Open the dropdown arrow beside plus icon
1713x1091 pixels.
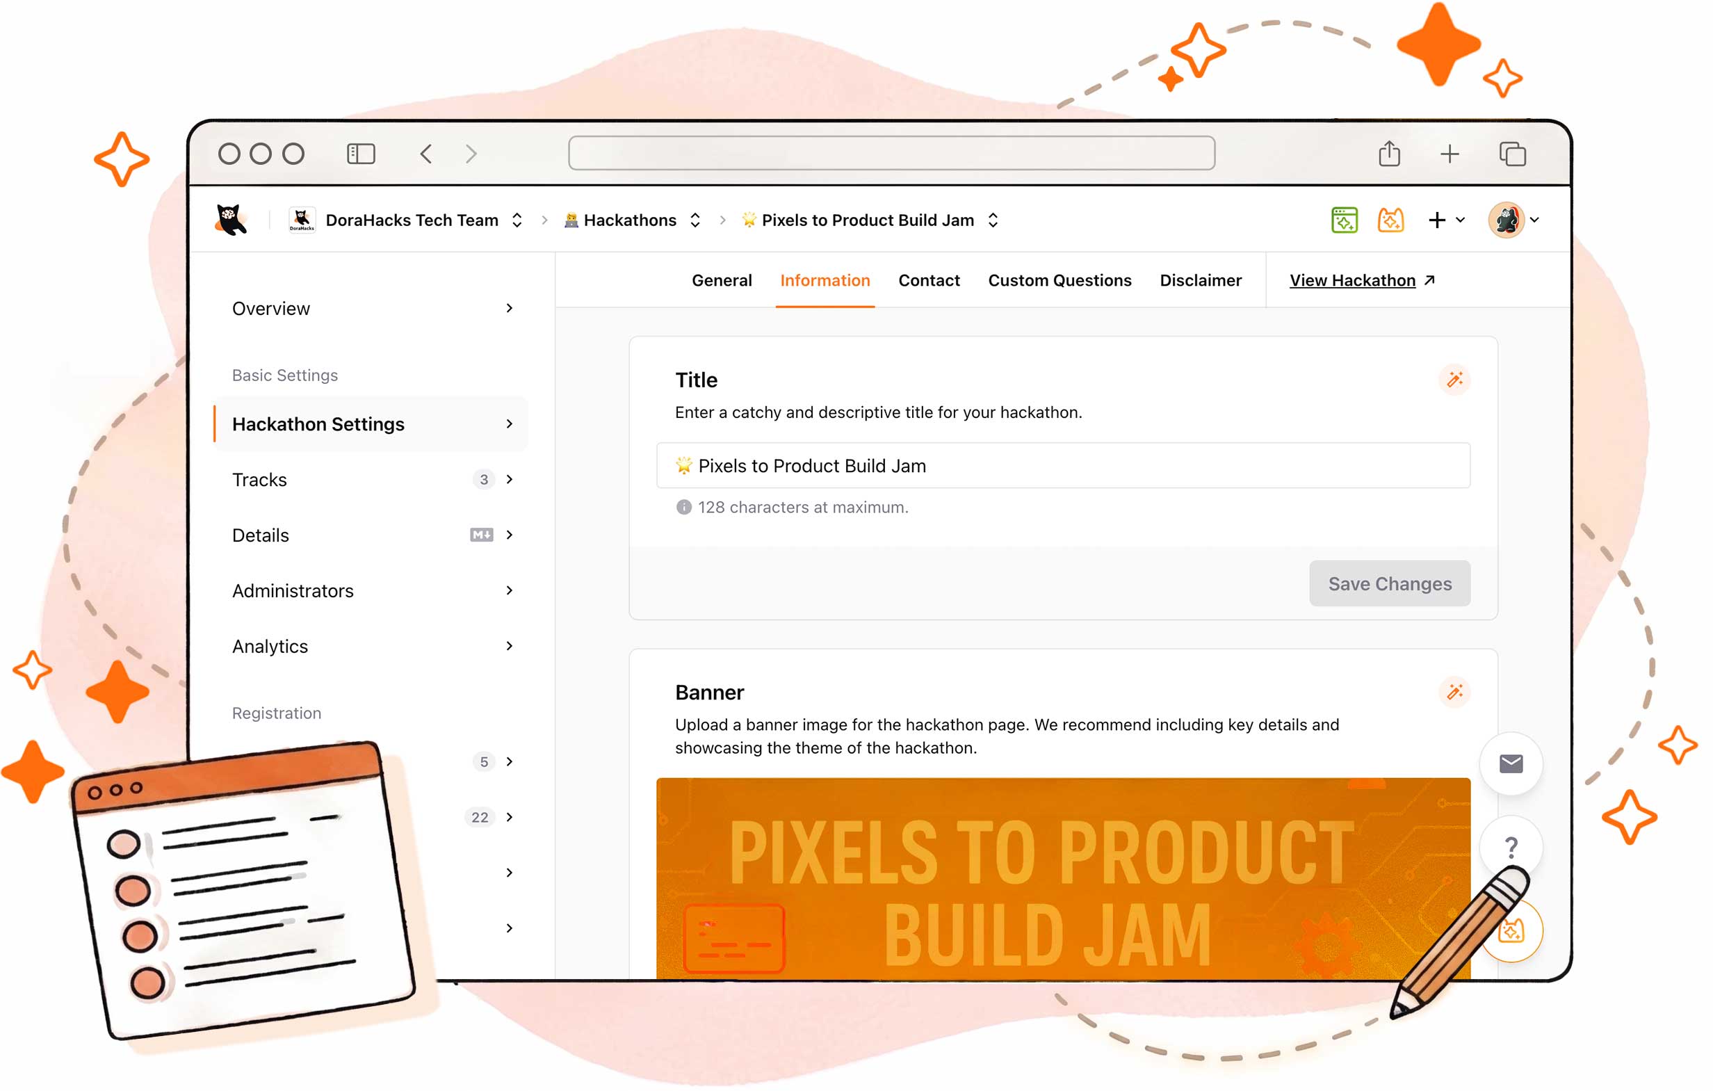click(x=1461, y=220)
